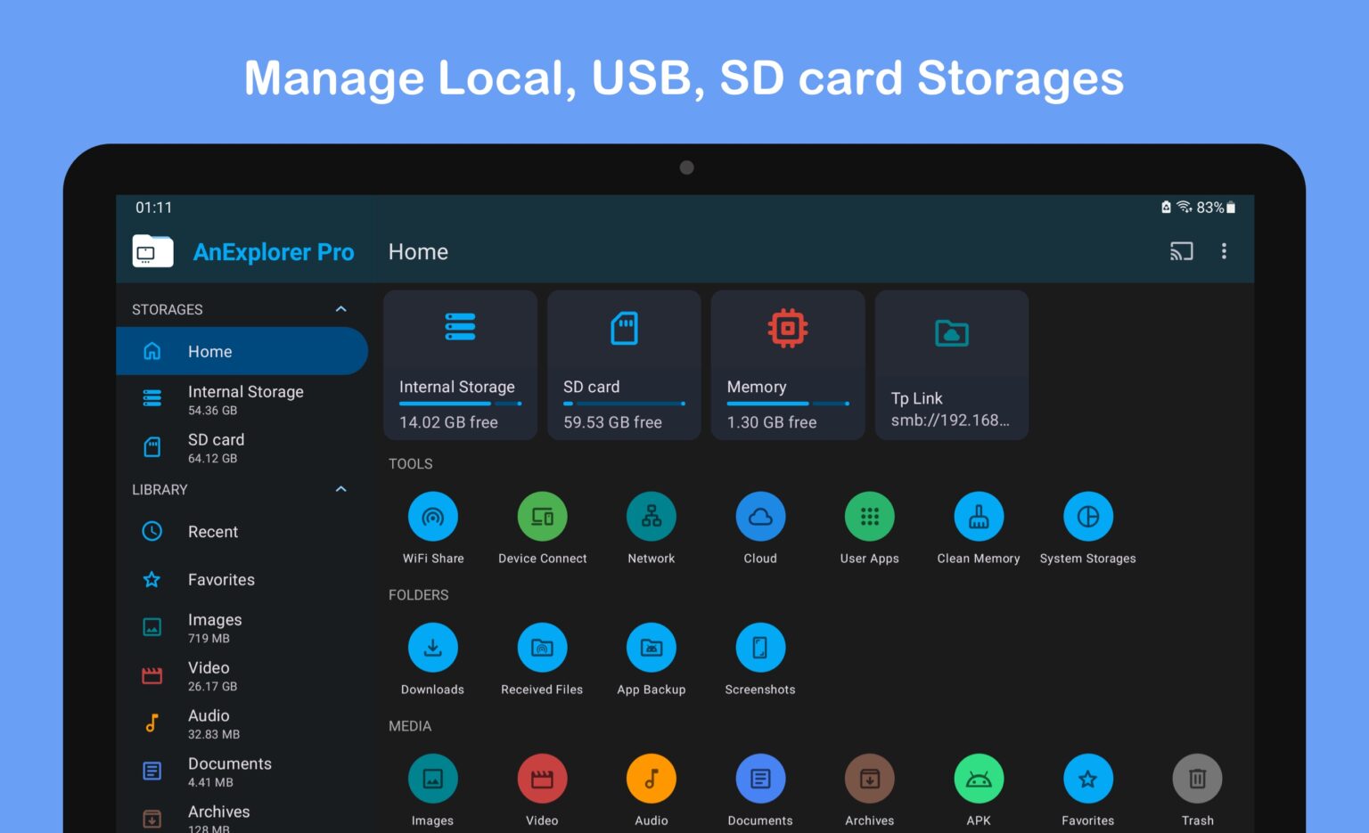Open the WiFi Share tool
Viewport: 1369px width, 833px height.
(433, 517)
